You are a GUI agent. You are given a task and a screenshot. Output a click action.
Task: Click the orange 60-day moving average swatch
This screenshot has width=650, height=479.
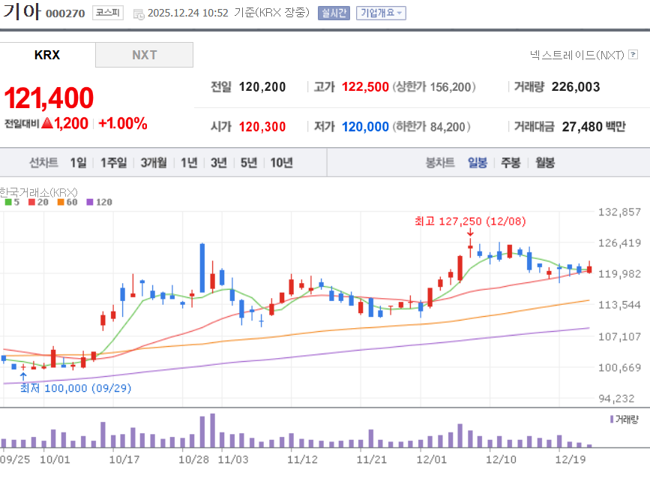pos(61,202)
